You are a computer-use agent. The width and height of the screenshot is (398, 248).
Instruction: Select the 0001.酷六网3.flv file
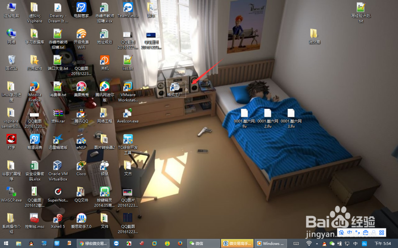[291, 118]
